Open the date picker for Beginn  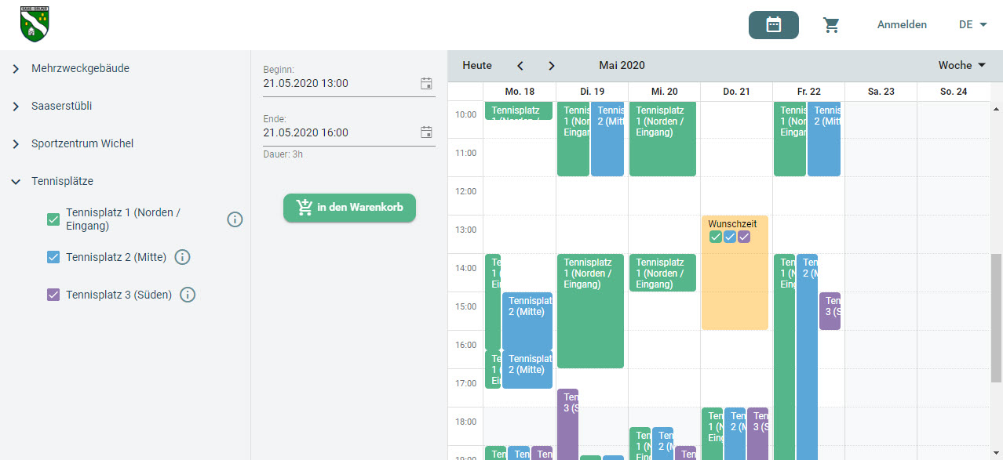point(426,83)
